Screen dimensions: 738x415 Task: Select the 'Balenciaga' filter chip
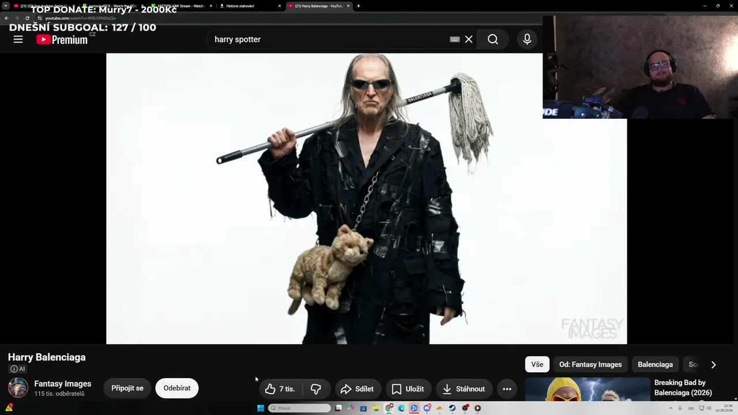pyautogui.click(x=655, y=364)
